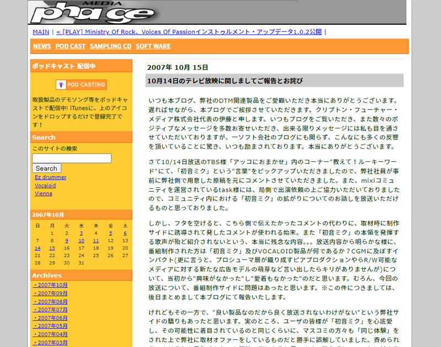Click the Archives sidebar heading
The height and width of the screenshot is (347, 441).
[x=47, y=275]
